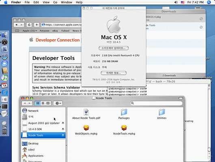This screenshot has width=215, height=162.
Task: Open Safari's bookmarks library book icon
Action: [x=17, y=31]
